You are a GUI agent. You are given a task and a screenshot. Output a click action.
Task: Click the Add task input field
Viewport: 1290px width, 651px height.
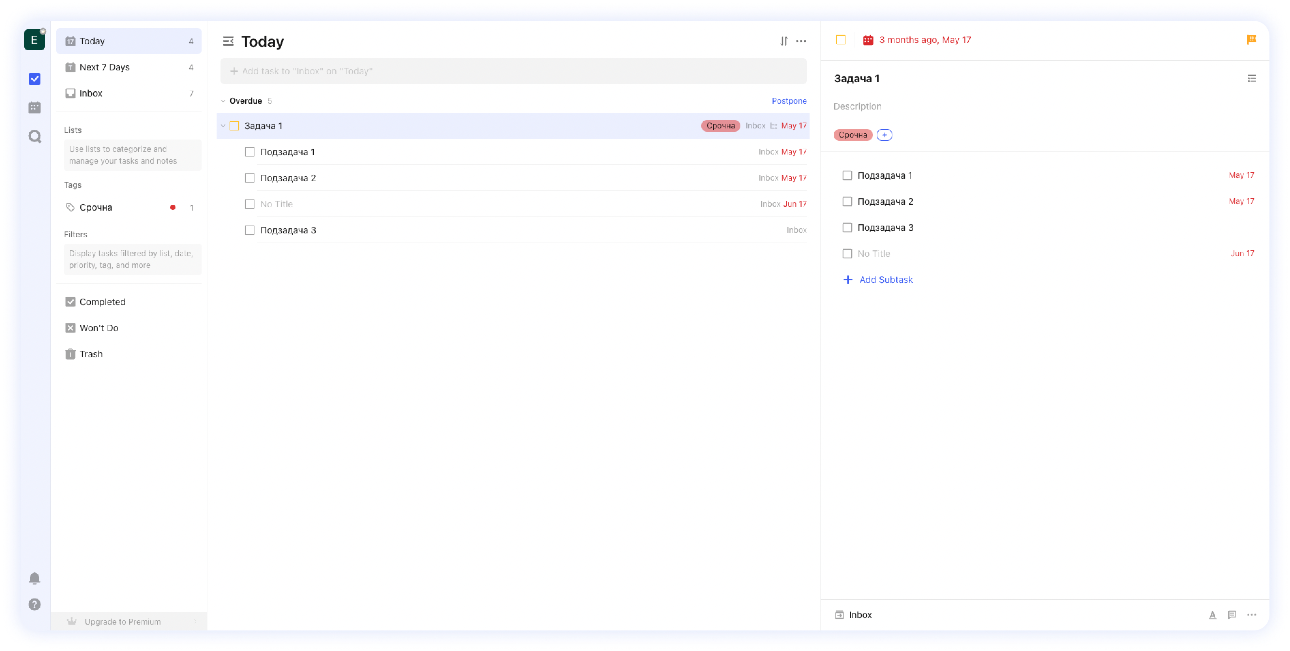[x=513, y=71]
